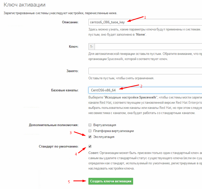Click red arrow pointing to create button
Viewport: 202px width, 189px height.
[80, 181]
